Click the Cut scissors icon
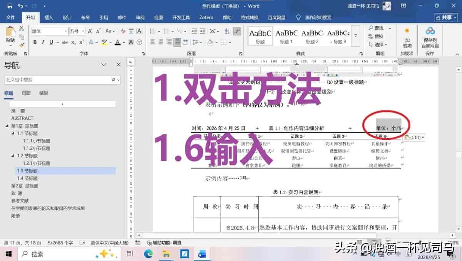 (x=22, y=29)
